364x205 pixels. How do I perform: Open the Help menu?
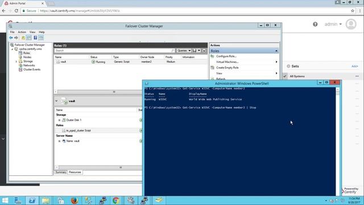[x=42, y=32]
